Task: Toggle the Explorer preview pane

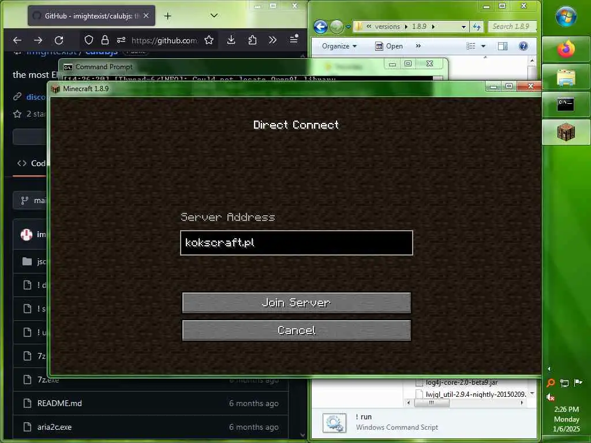Action: click(503, 46)
